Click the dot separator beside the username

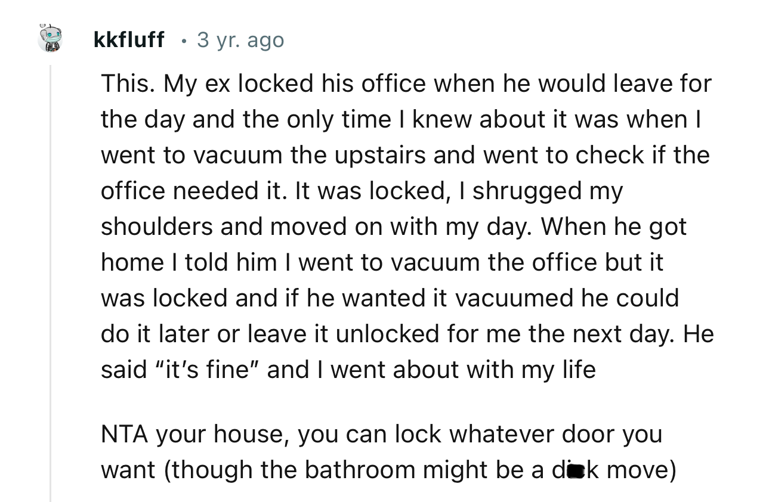click(x=184, y=41)
